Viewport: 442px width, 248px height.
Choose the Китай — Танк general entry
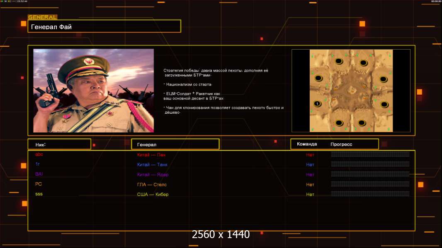click(x=152, y=165)
